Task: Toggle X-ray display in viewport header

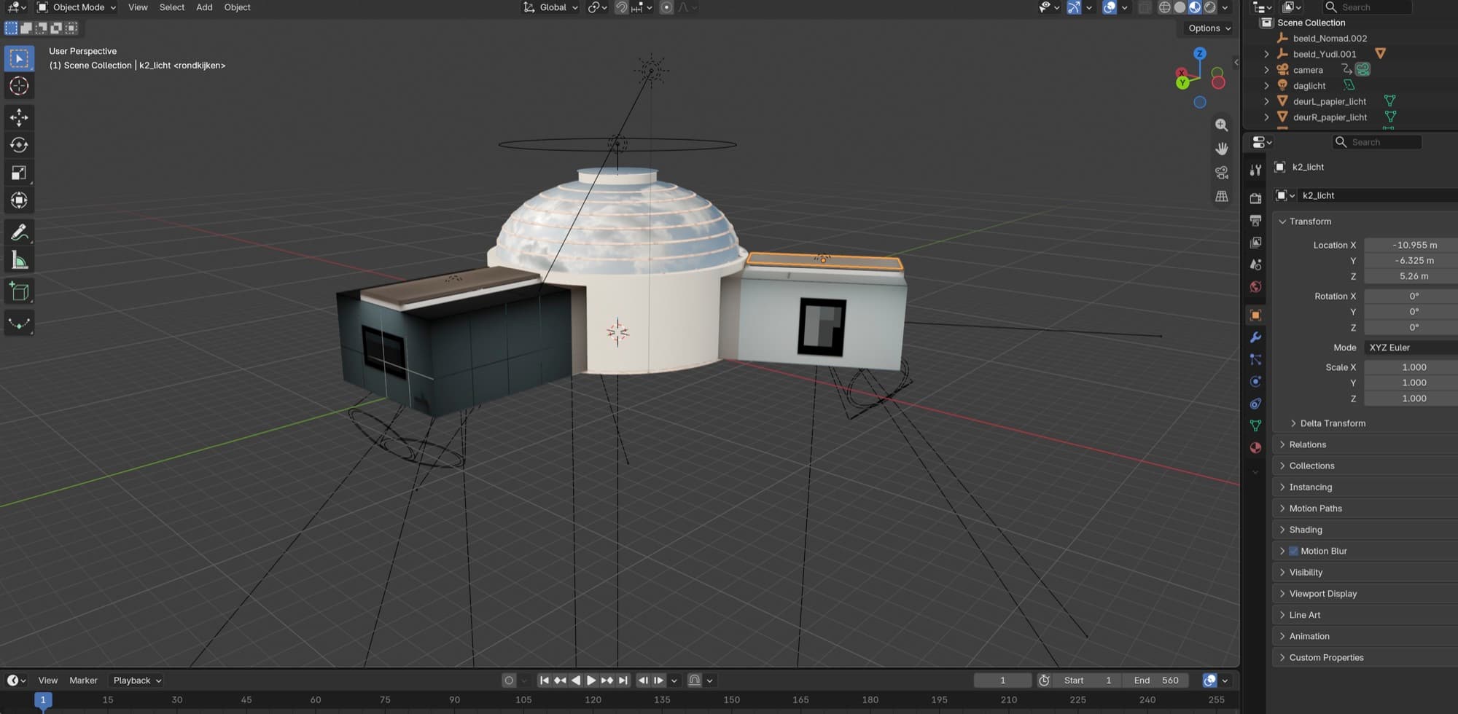Action: pyautogui.click(x=1145, y=7)
